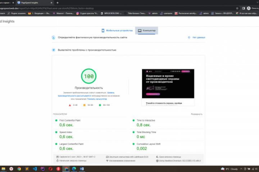The image size is (259, 172).
Task: Click the orange square 50-89 legend icon
Action: pos(84,105)
